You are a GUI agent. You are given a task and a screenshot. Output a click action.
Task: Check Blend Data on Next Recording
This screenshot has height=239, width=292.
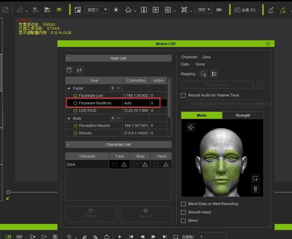coord(184,204)
